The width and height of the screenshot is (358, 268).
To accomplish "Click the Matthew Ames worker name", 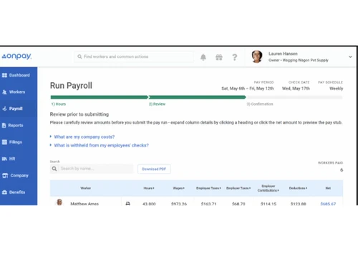I will (x=84, y=204).
